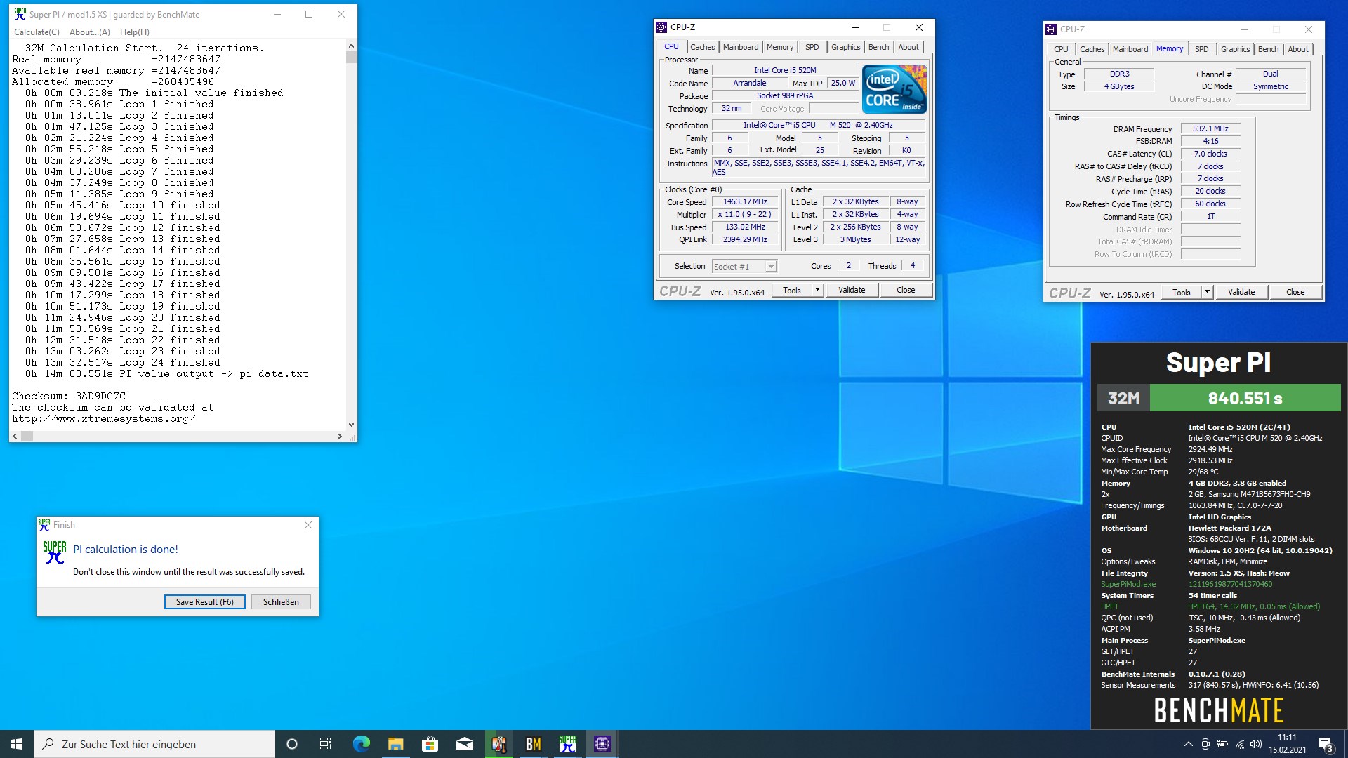Open the Windows Start menu
This screenshot has width=1348, height=758.
pyautogui.click(x=17, y=744)
